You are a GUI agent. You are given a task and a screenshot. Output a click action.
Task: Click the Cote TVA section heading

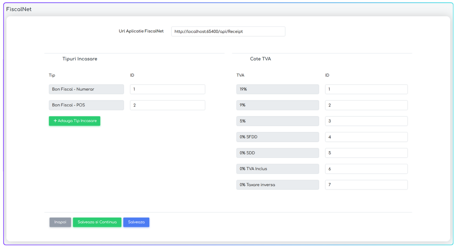(x=260, y=59)
